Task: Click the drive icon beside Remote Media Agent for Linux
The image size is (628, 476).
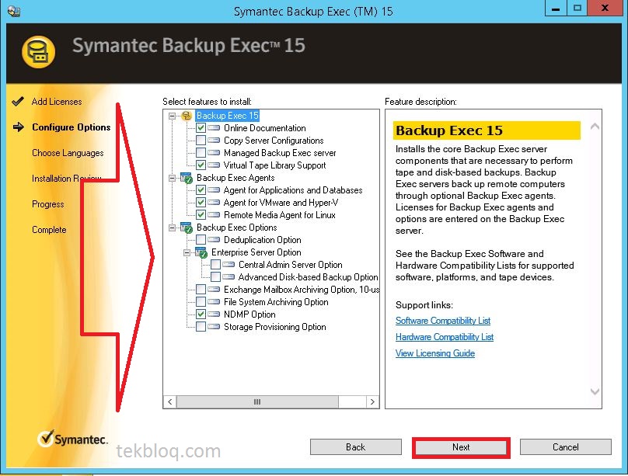Action: (214, 215)
